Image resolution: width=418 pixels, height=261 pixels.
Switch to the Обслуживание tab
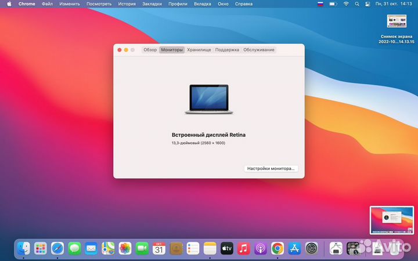tap(259, 50)
